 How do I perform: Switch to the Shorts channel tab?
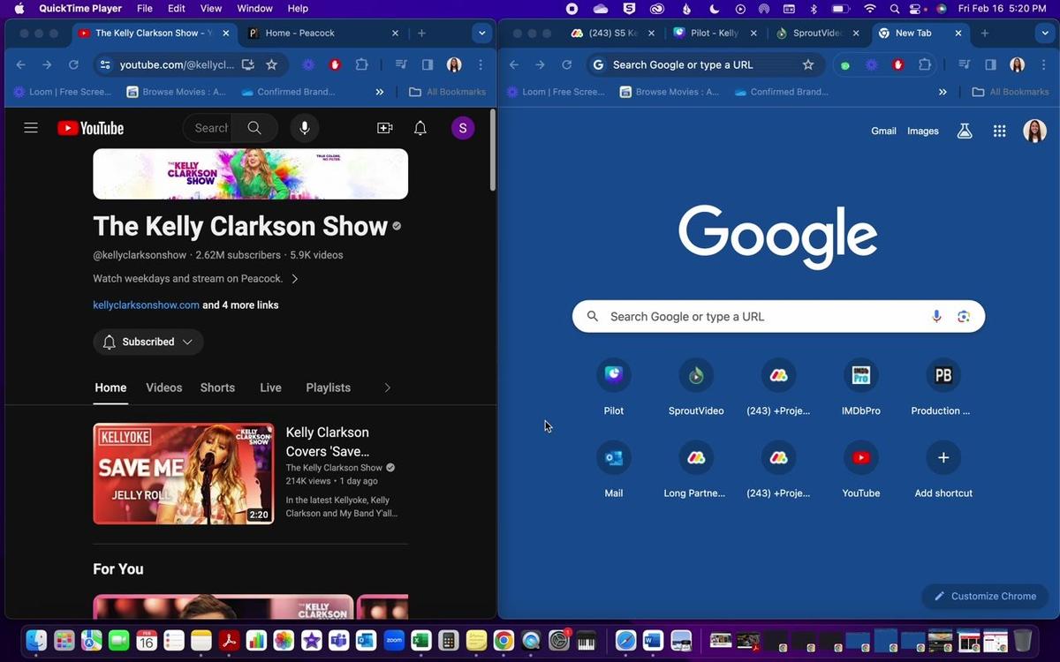click(x=217, y=387)
